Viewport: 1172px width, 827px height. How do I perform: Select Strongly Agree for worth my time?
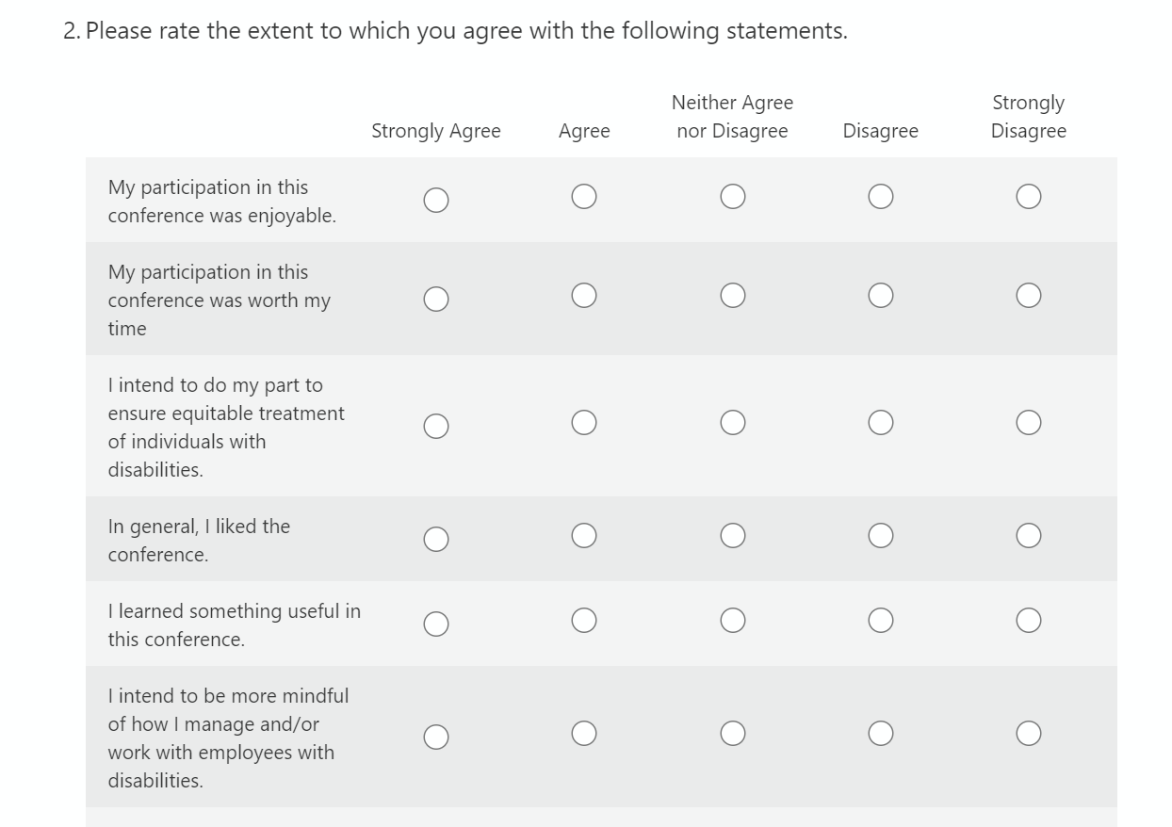click(x=436, y=300)
